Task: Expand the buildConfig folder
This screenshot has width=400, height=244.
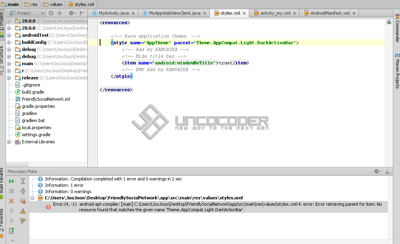Action: pyautogui.click(x=9, y=42)
